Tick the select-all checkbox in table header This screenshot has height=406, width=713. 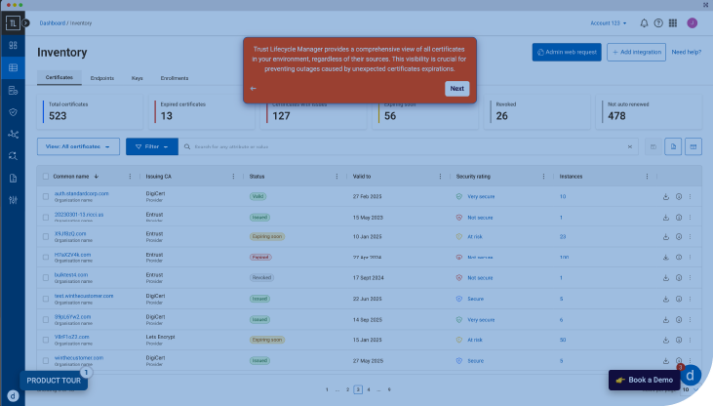45,177
